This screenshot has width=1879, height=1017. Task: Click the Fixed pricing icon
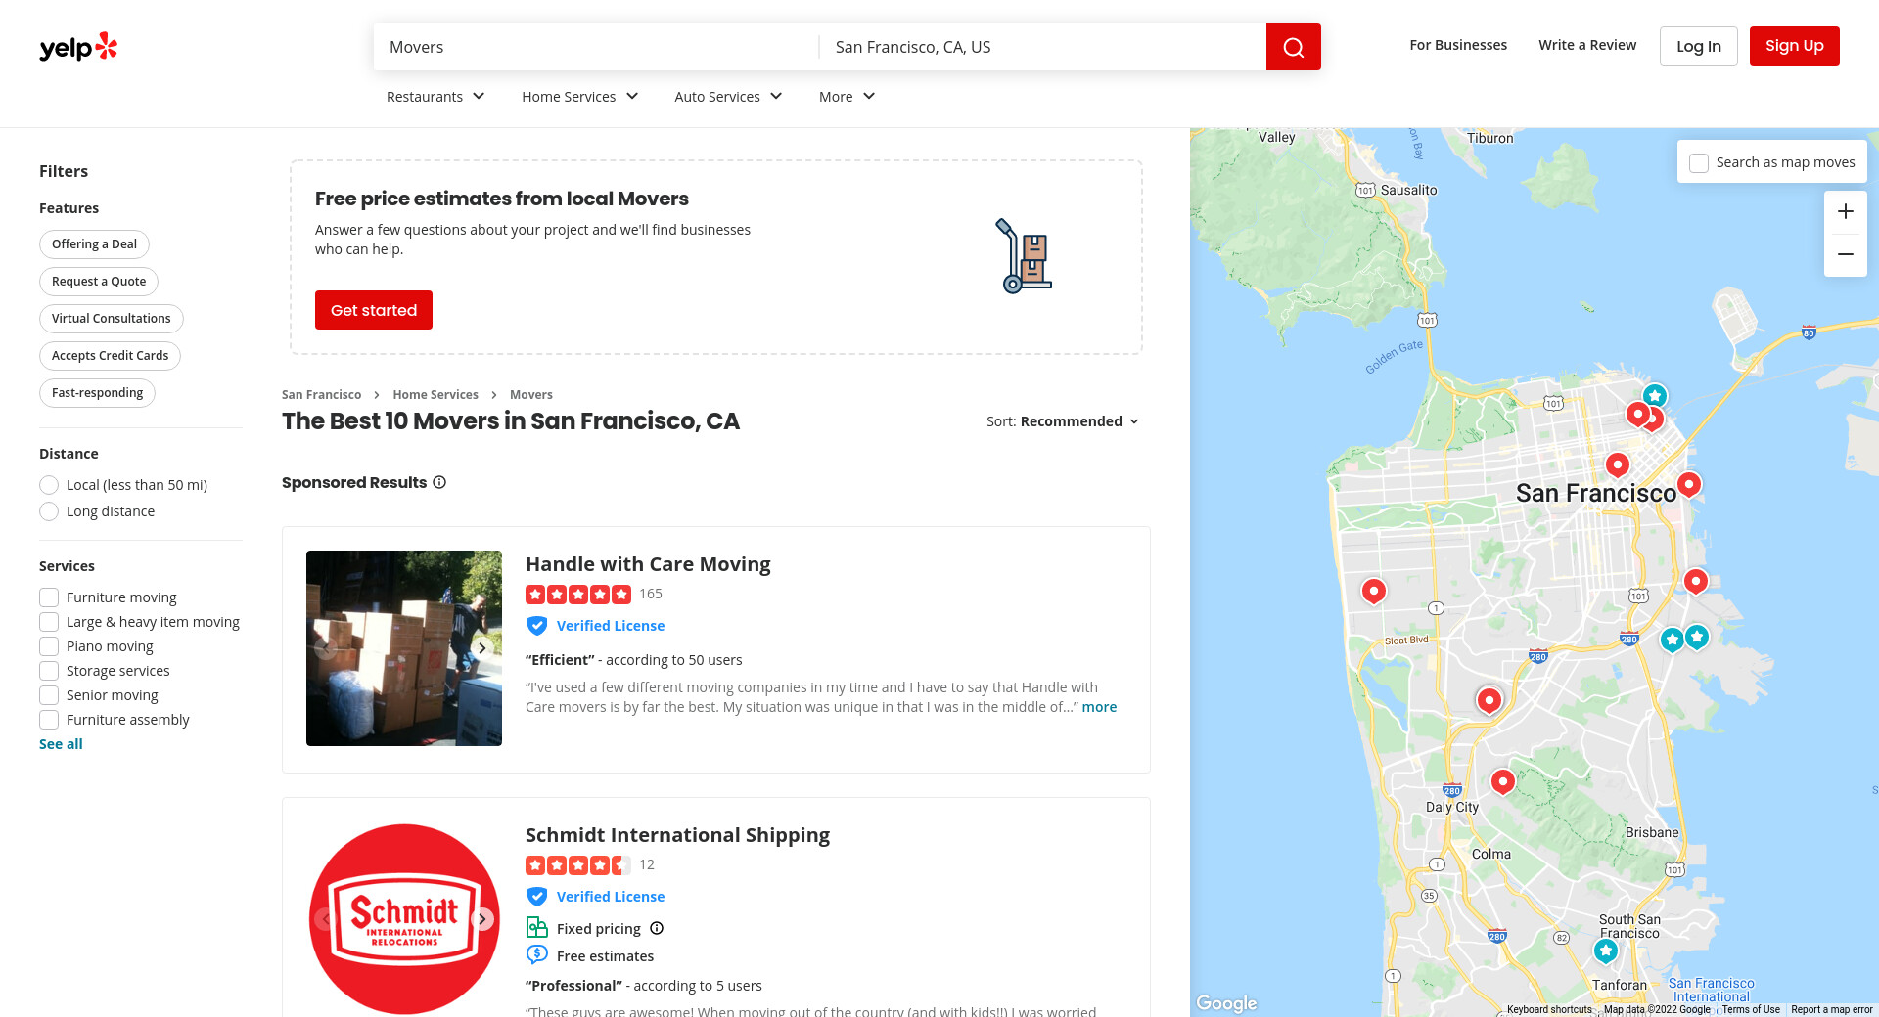(x=536, y=927)
